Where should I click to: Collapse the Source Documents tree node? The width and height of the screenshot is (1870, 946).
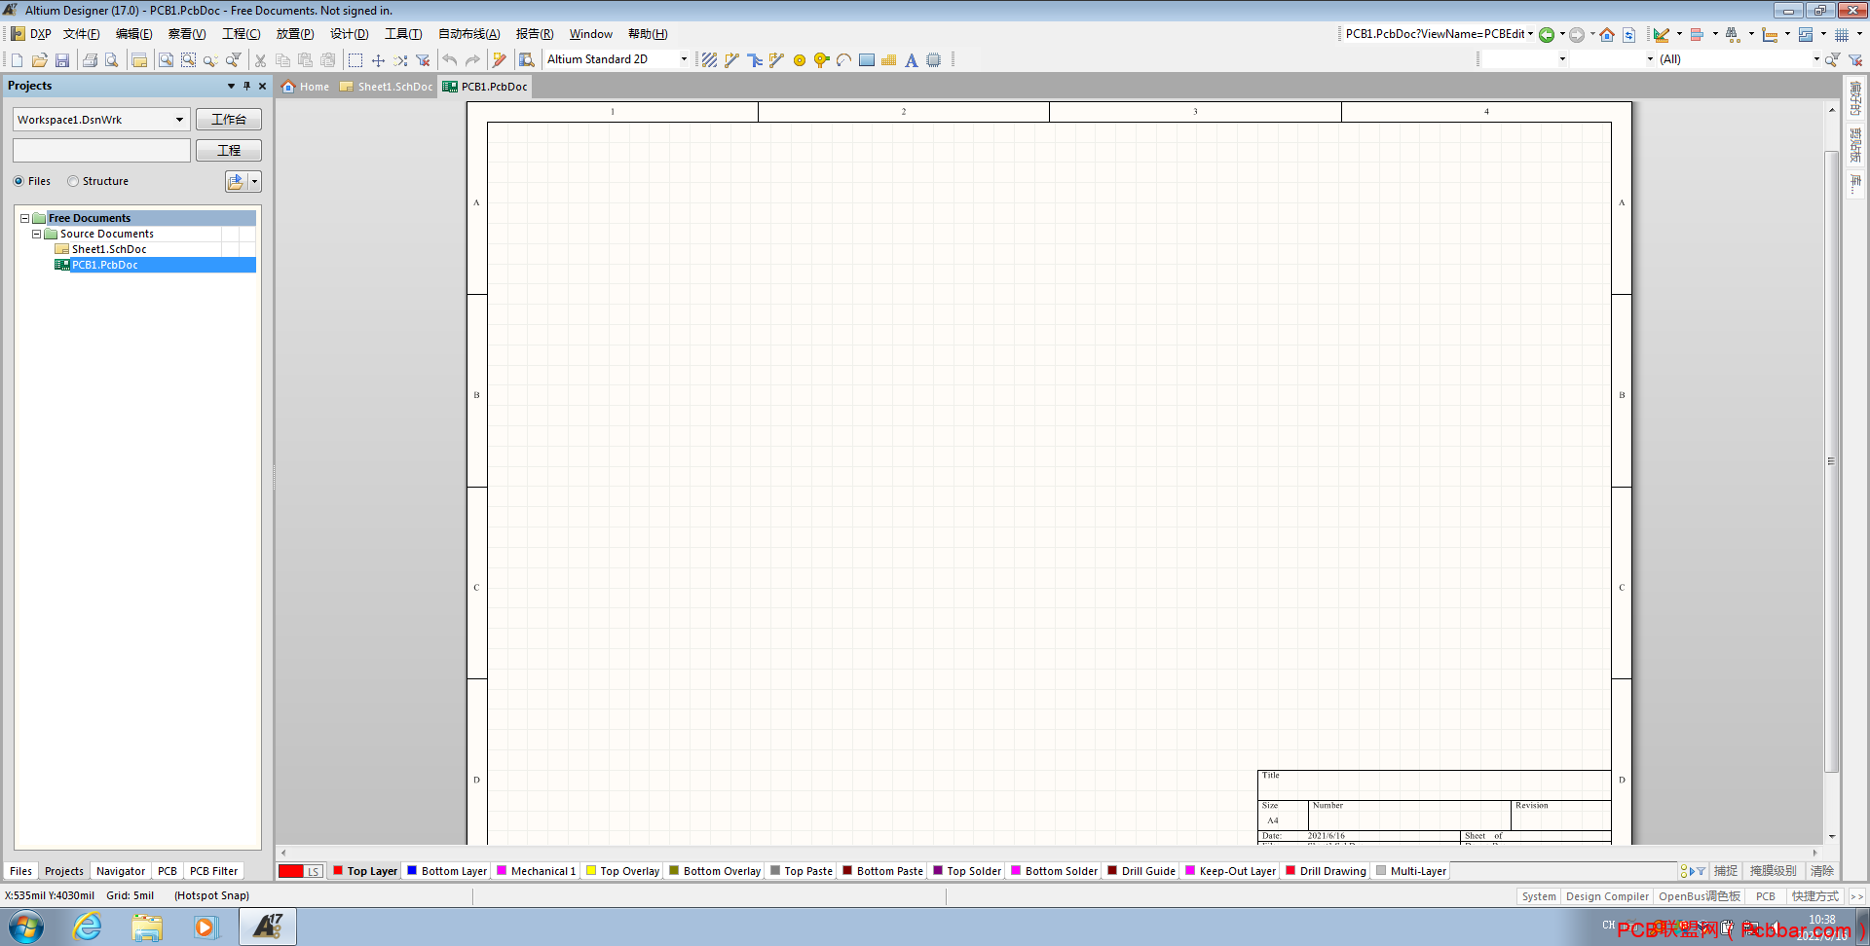[x=37, y=234]
